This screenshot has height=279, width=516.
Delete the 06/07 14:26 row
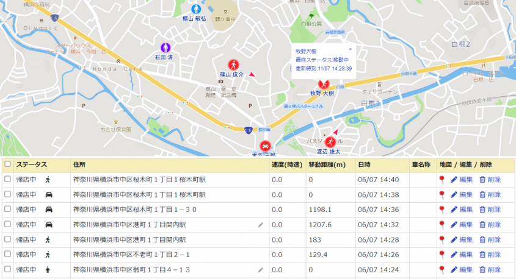click(x=490, y=255)
